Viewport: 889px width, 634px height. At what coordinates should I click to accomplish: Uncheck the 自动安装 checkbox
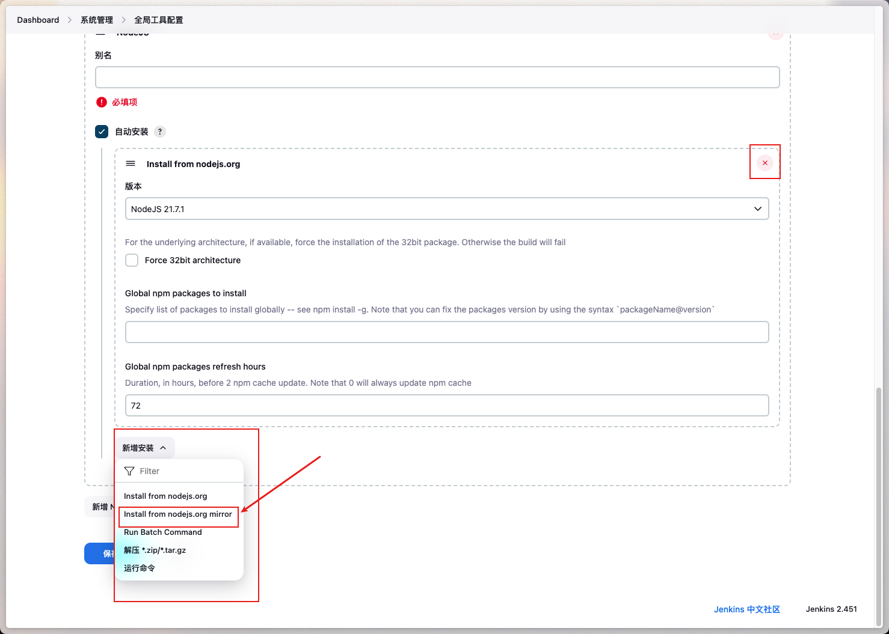(102, 132)
